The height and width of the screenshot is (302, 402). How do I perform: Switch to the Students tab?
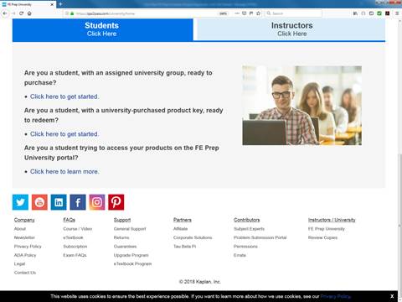click(x=103, y=29)
